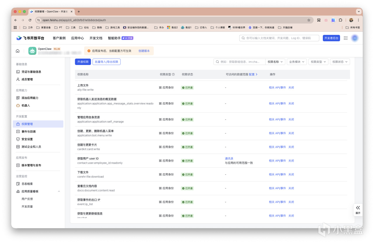Open the browser extensions puzzle icon
Screen dimensions: 374x243
(340, 20)
